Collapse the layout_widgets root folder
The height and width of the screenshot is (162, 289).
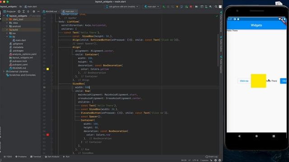(4, 16)
